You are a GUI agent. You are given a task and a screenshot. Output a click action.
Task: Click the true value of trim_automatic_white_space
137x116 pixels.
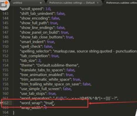(x=76, y=79)
